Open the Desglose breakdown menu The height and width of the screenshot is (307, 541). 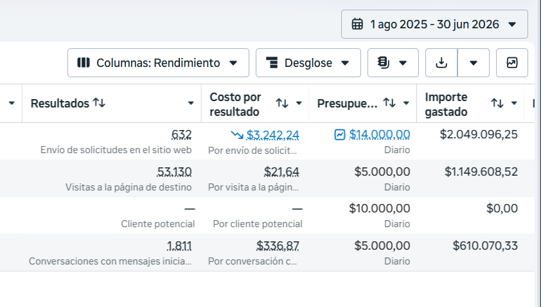coord(308,63)
